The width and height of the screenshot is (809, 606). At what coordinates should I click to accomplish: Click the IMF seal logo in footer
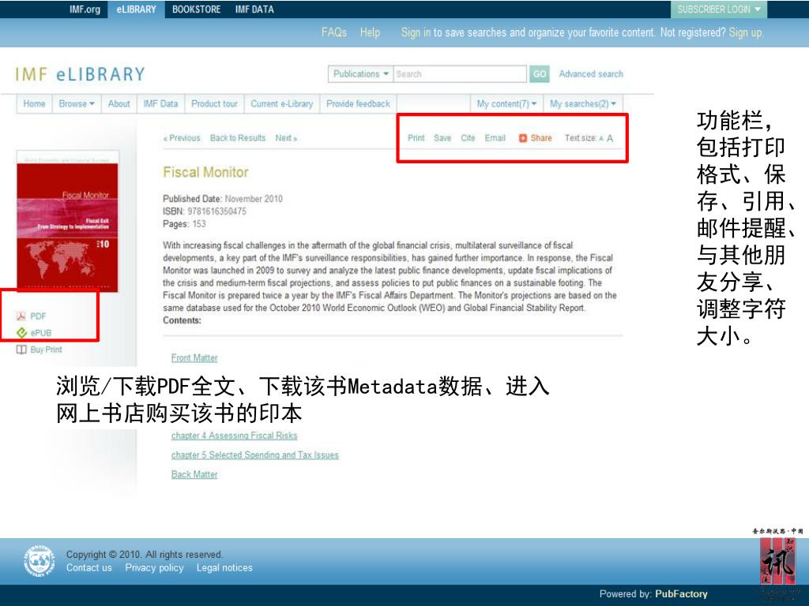coord(40,561)
